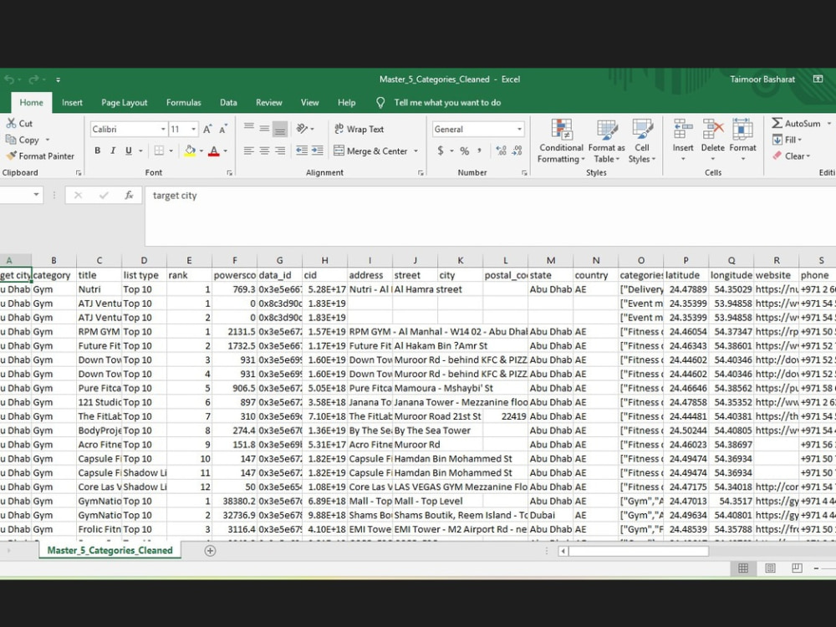Open Format as Table
This screenshot has width=836, height=627.
coord(607,141)
